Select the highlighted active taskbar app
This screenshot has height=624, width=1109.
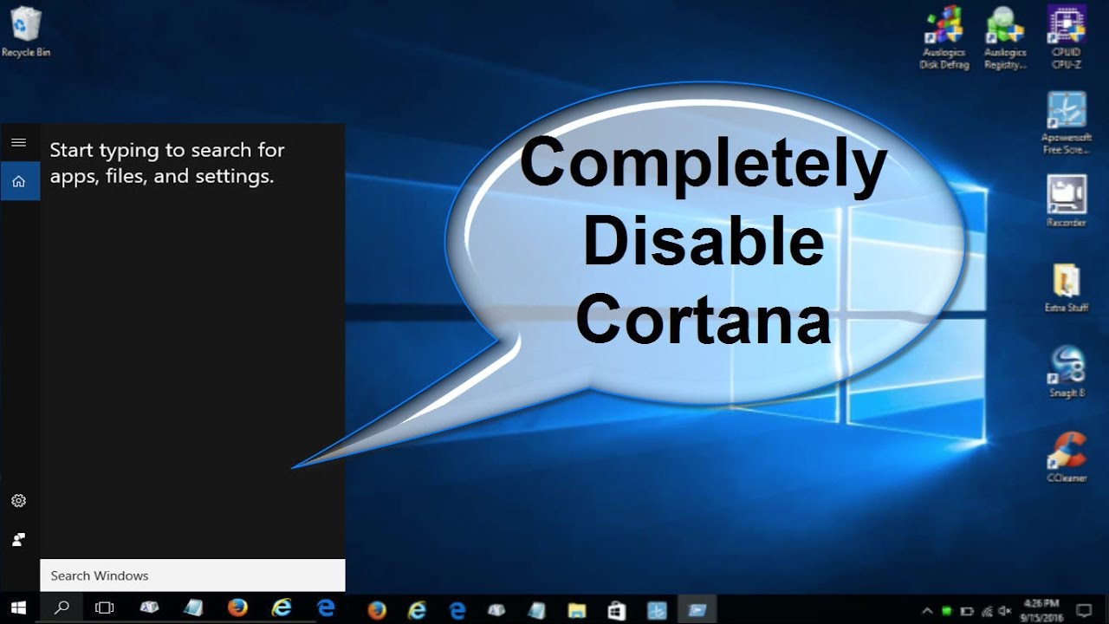click(x=697, y=609)
